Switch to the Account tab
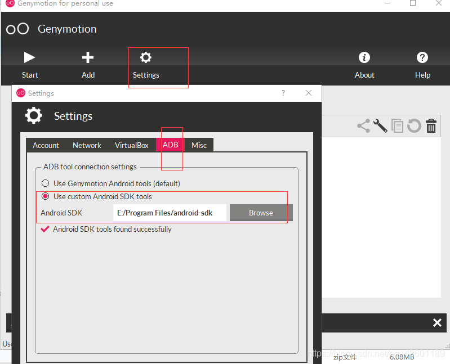The image size is (450, 364). click(46, 145)
